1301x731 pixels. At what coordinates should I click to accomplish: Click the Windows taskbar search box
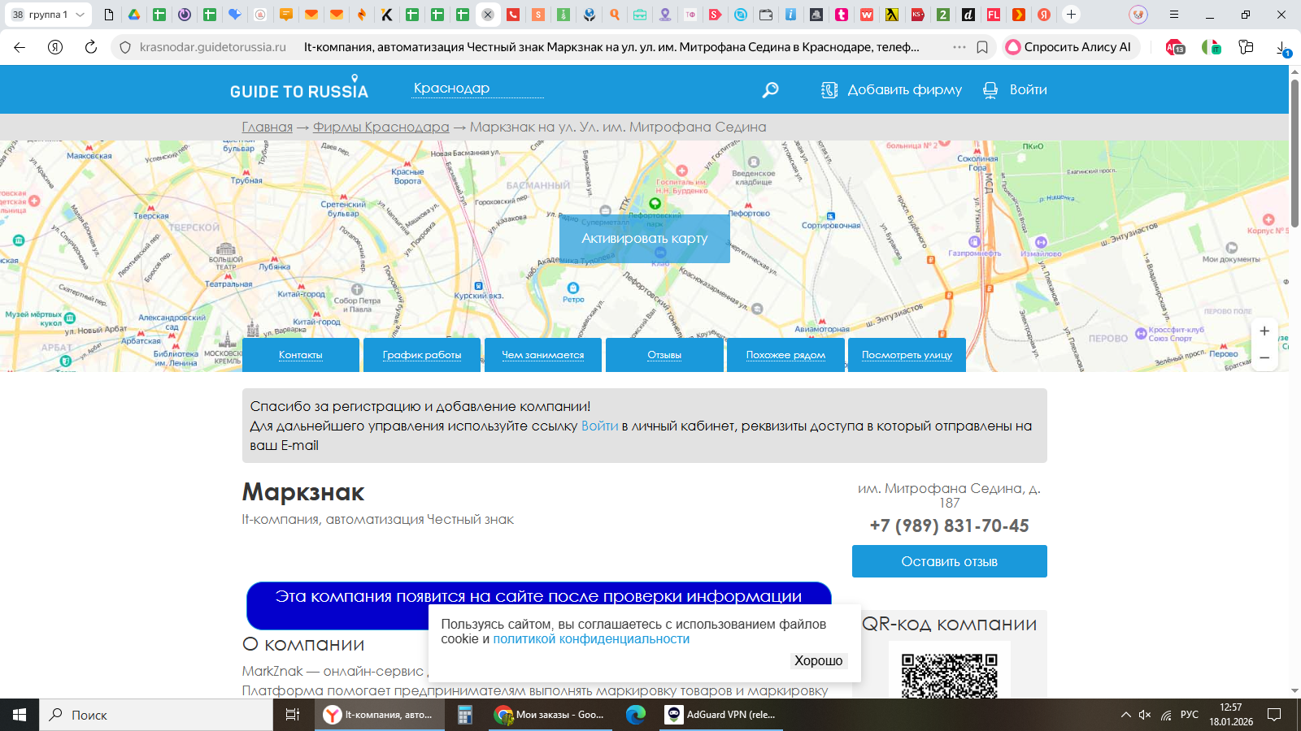click(156, 715)
